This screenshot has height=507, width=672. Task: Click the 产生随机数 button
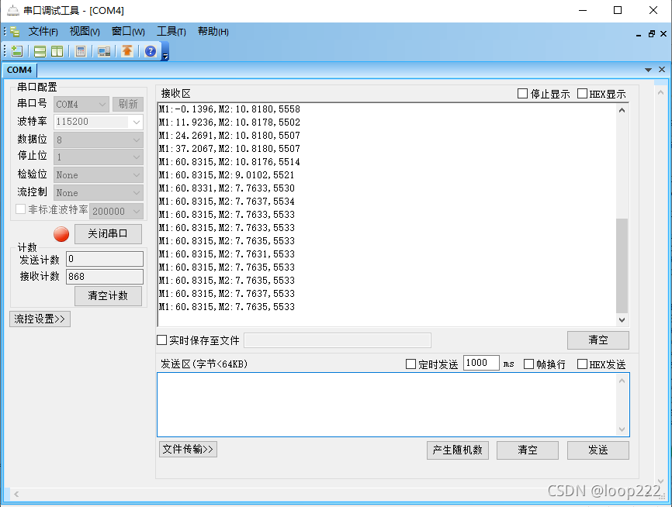457,450
